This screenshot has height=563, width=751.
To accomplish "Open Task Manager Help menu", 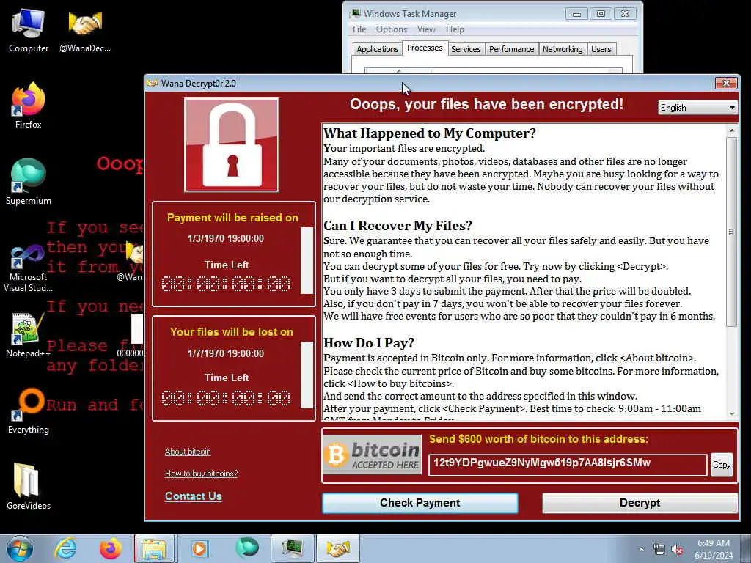I will click(455, 29).
